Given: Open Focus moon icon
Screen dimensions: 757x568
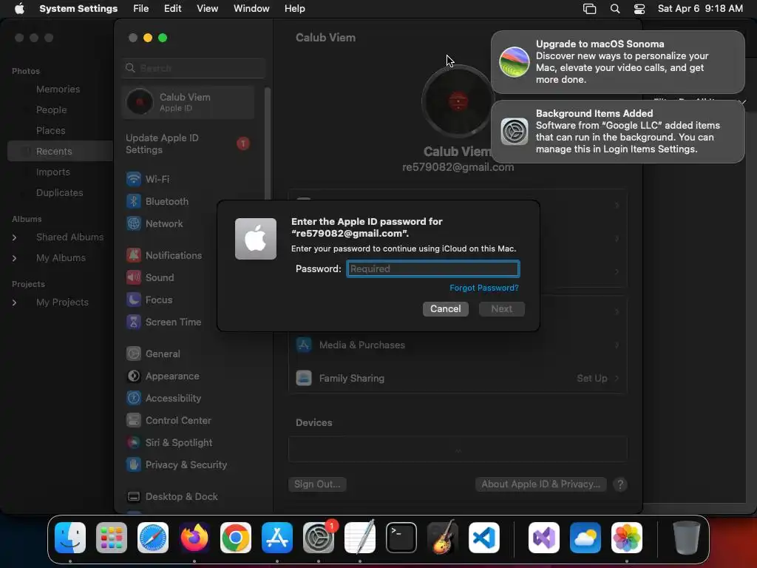Looking at the screenshot, I should [x=133, y=300].
